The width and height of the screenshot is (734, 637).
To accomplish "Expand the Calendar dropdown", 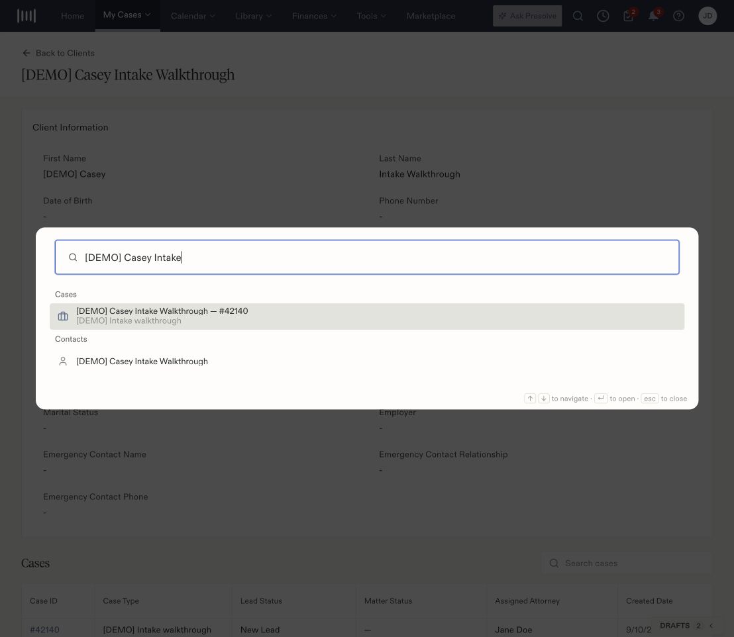I will pos(193,16).
